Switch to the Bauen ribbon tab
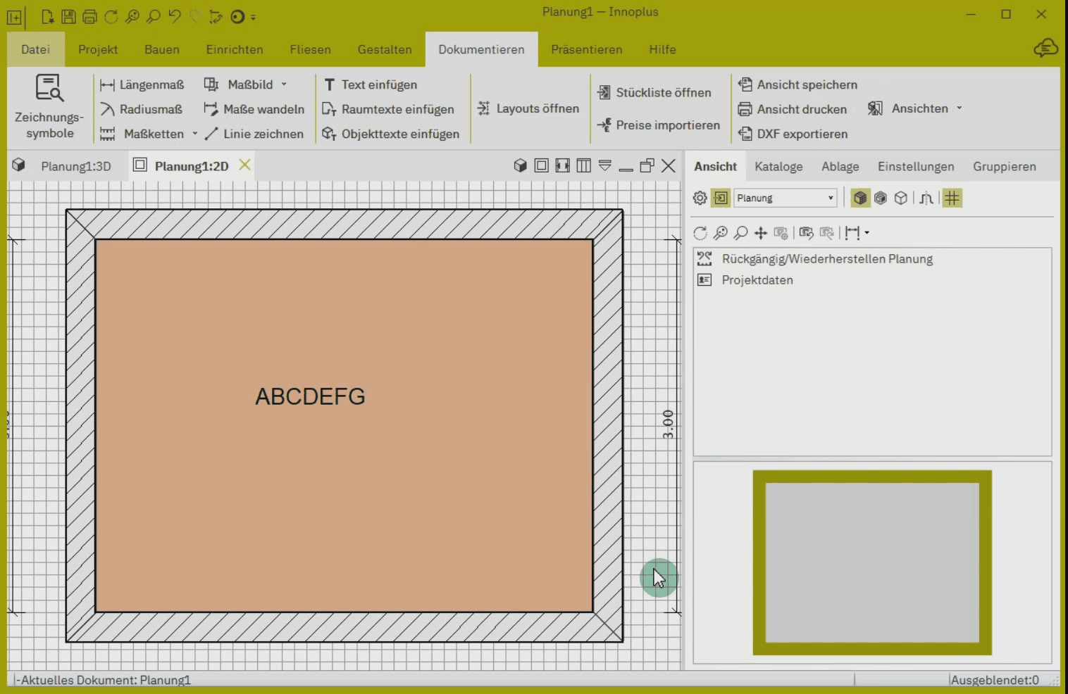 click(162, 49)
